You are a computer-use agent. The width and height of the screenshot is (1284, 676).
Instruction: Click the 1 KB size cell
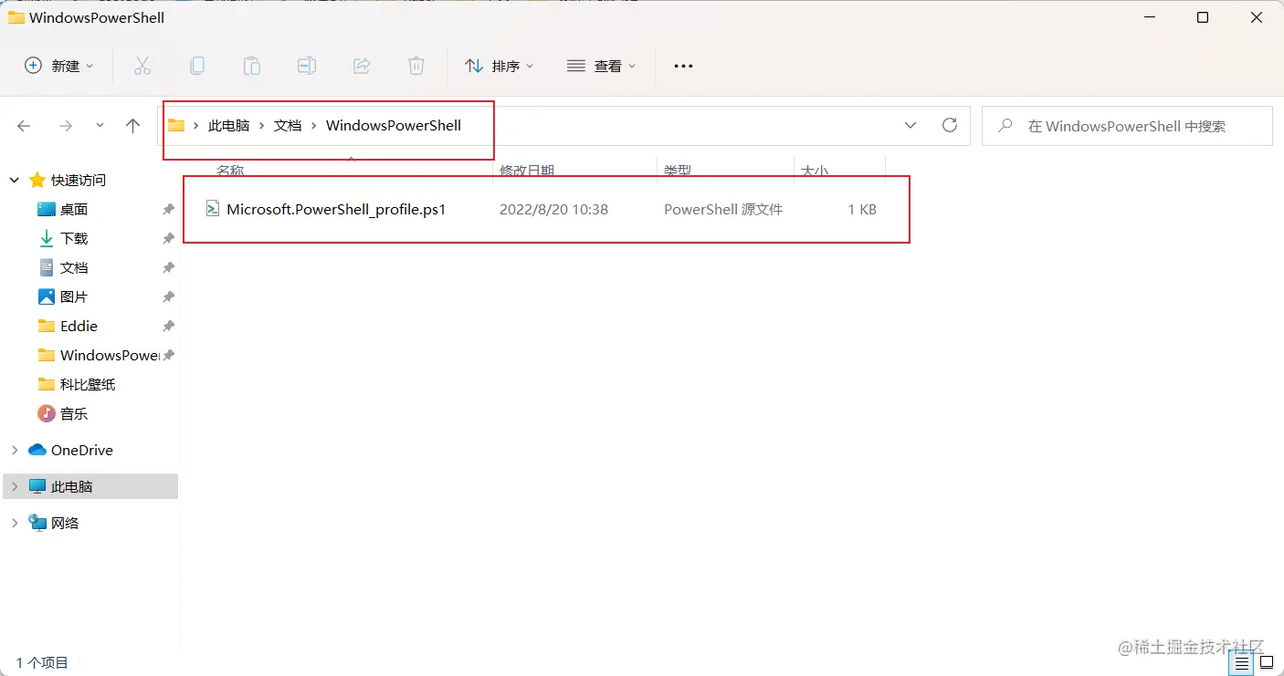(862, 209)
